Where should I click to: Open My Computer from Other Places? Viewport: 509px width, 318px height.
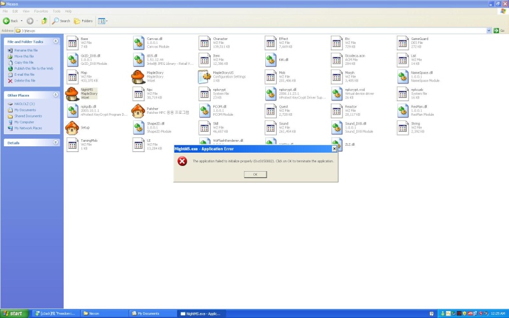coord(24,122)
